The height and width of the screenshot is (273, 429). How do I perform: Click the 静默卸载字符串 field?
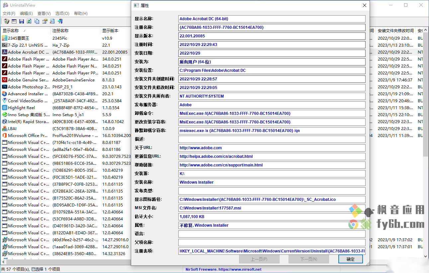pos(272,131)
